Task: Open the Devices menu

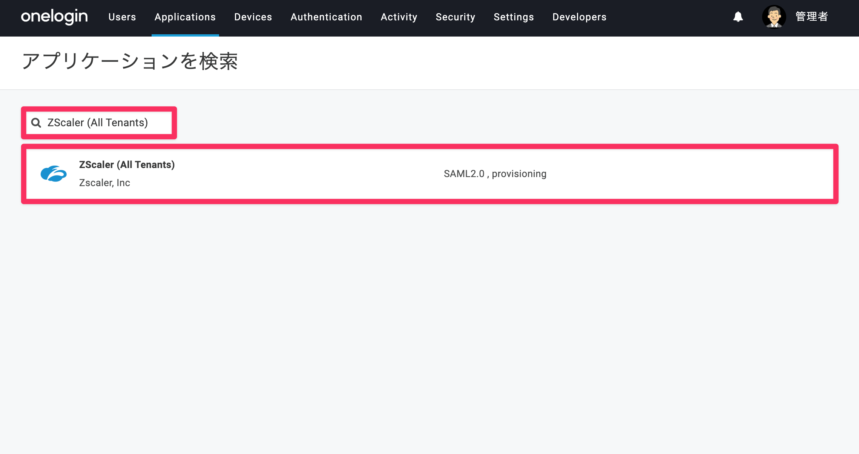Action: [253, 17]
